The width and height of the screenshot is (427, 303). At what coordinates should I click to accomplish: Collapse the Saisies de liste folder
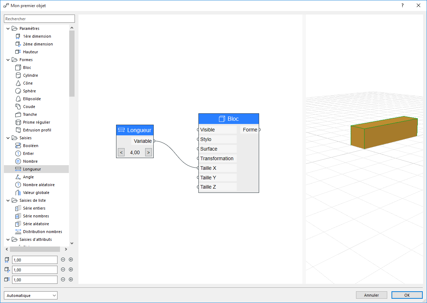(x=8, y=200)
